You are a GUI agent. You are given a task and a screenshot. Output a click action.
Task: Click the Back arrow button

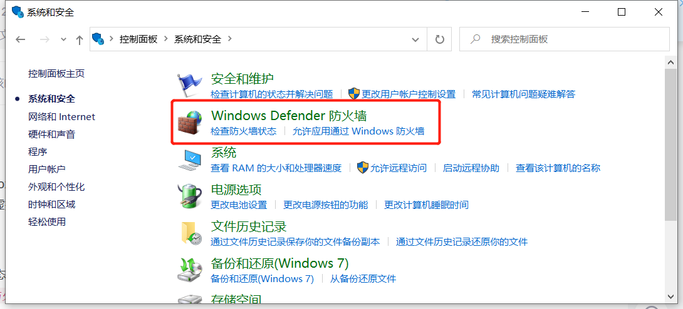21,39
